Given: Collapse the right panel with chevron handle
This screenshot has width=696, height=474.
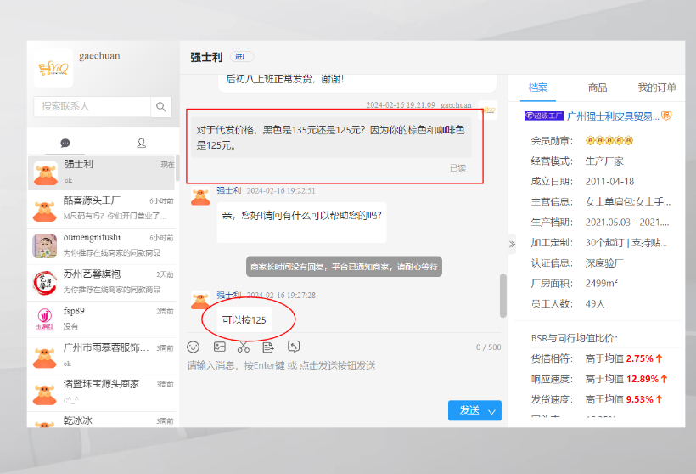Looking at the screenshot, I should click(512, 245).
